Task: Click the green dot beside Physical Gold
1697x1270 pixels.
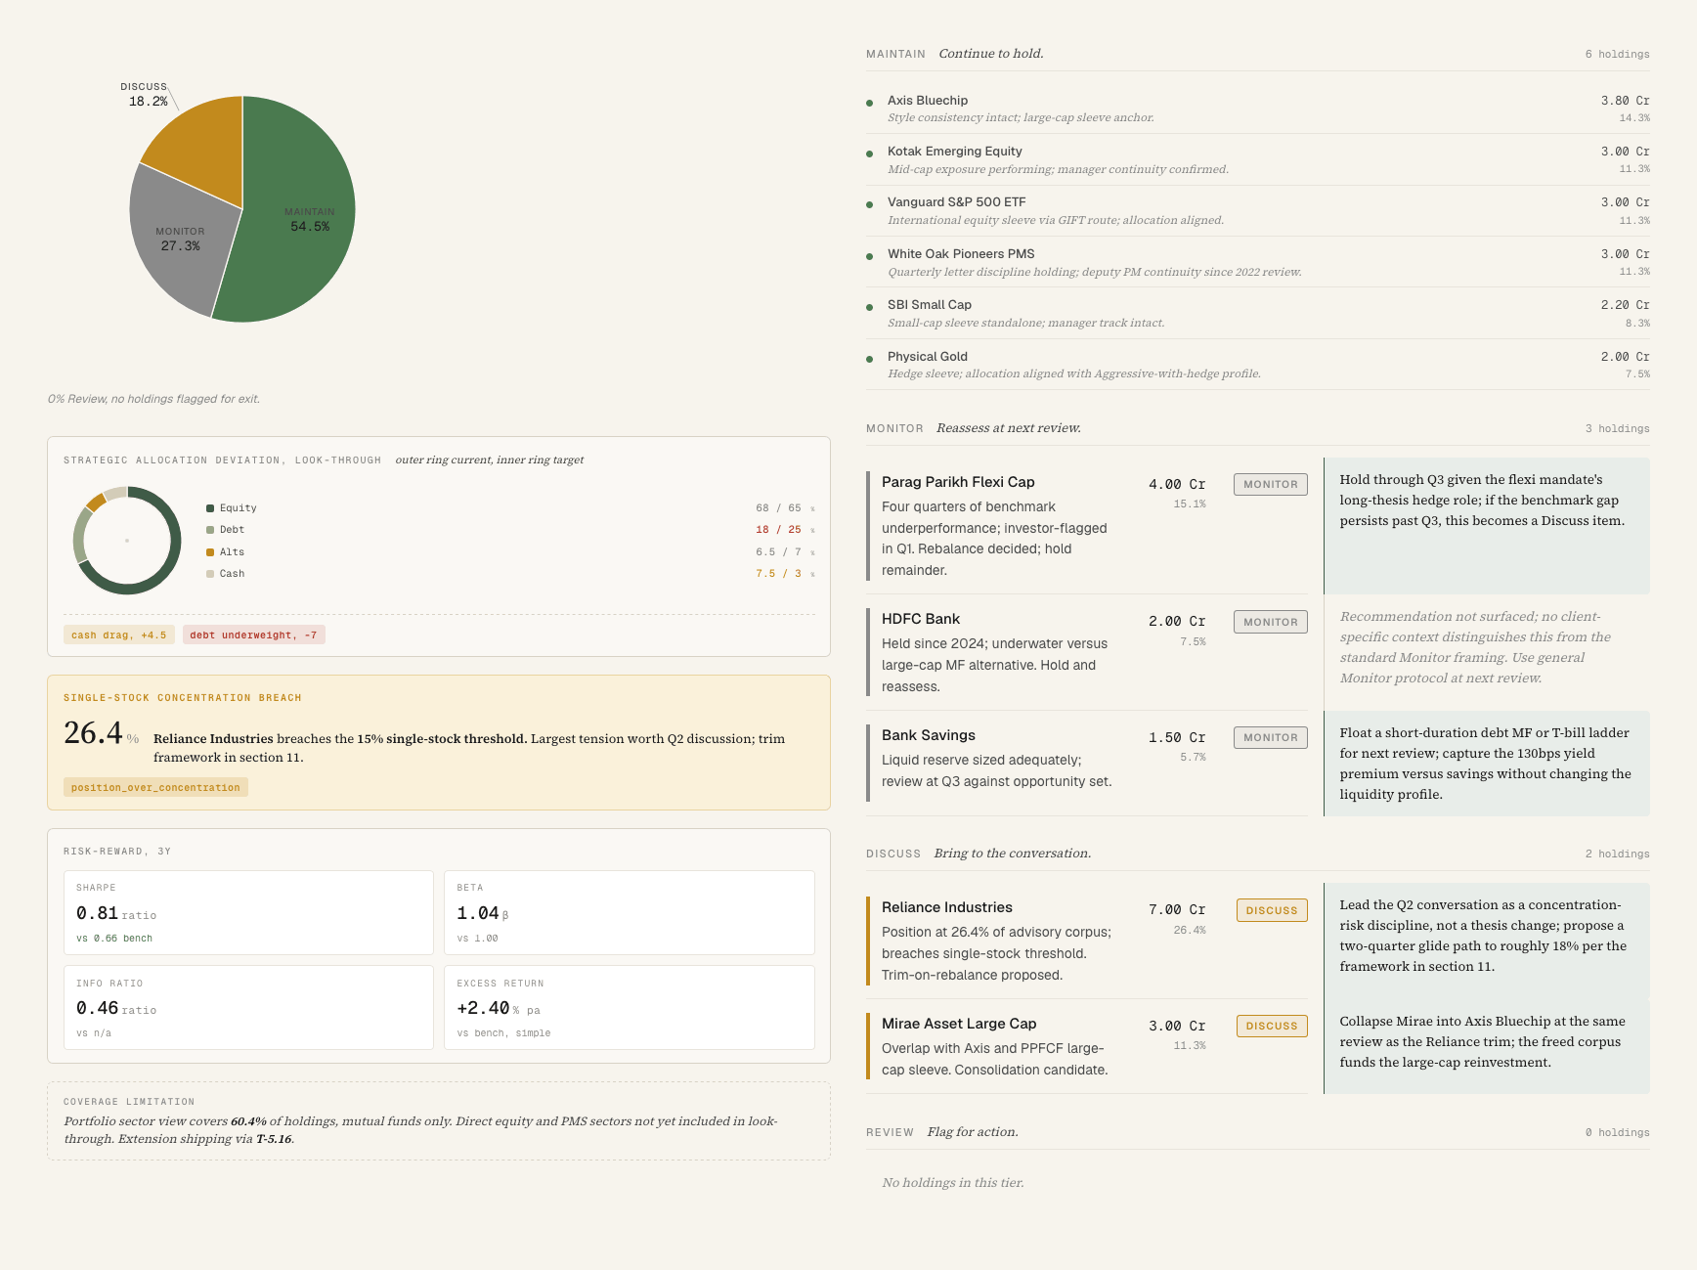Action: coord(869,359)
